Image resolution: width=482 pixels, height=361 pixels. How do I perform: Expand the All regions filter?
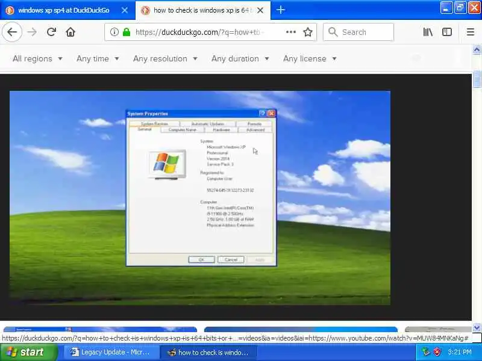pyautogui.click(x=37, y=58)
